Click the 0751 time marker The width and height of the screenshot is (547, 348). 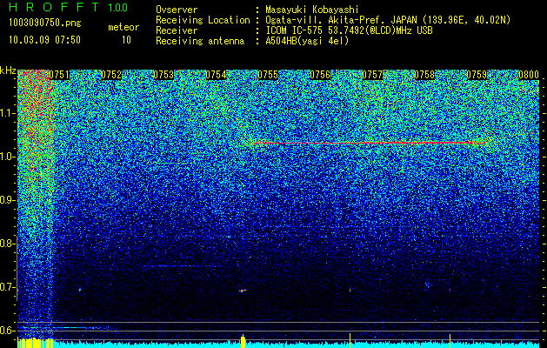pyautogui.click(x=59, y=75)
